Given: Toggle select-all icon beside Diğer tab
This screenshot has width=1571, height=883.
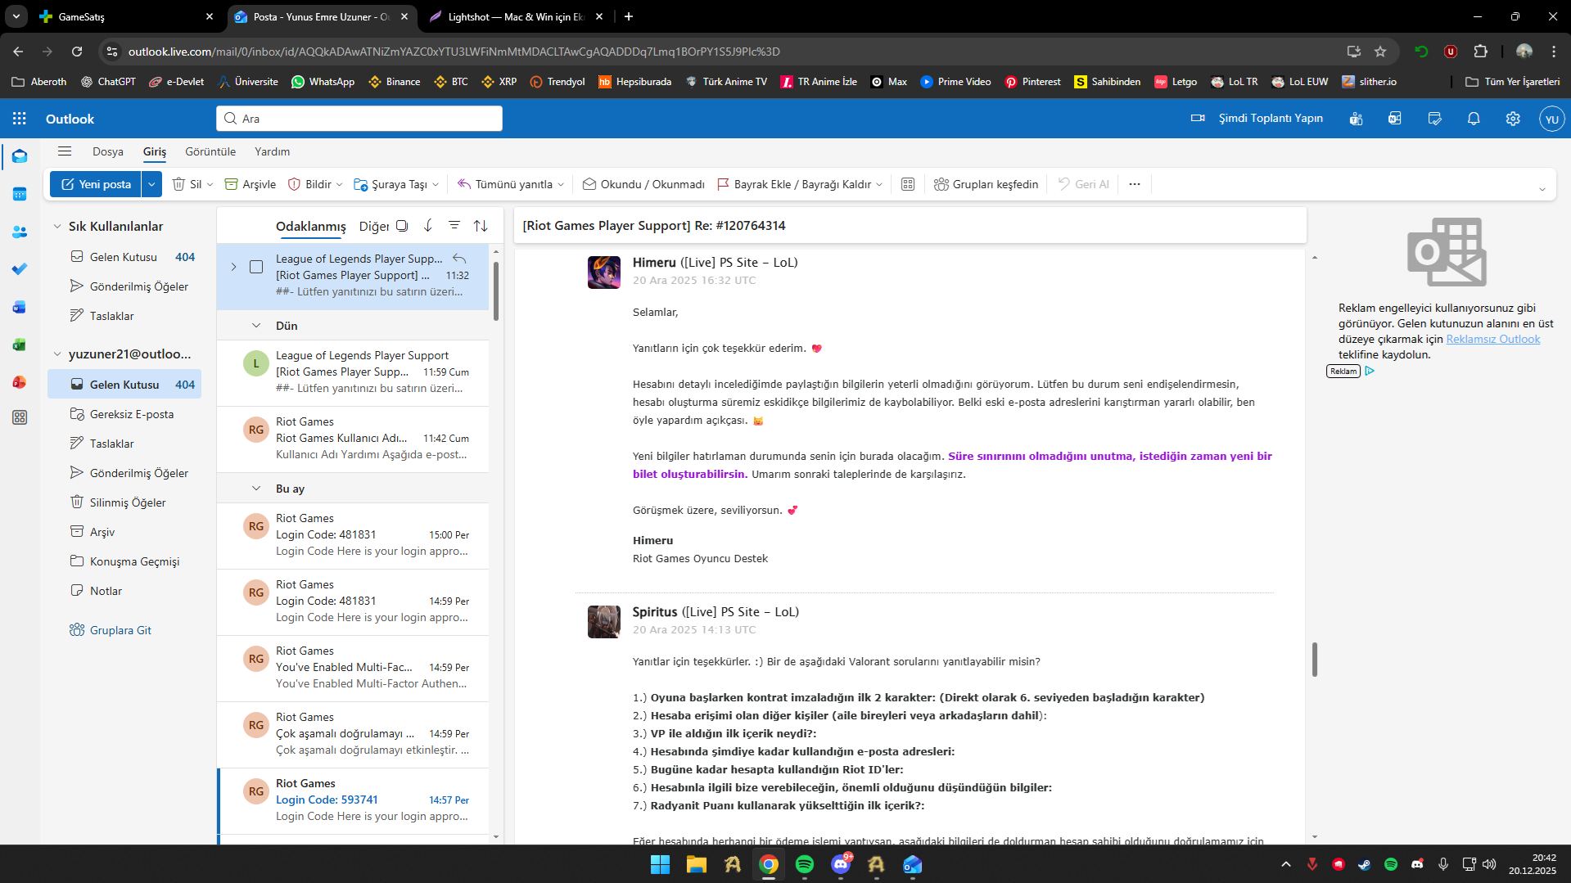Looking at the screenshot, I should tap(402, 226).
